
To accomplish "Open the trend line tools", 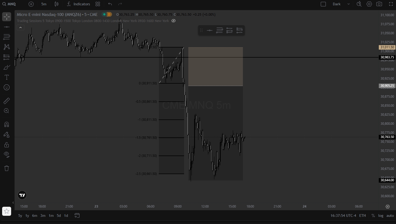I will tap(7, 27).
